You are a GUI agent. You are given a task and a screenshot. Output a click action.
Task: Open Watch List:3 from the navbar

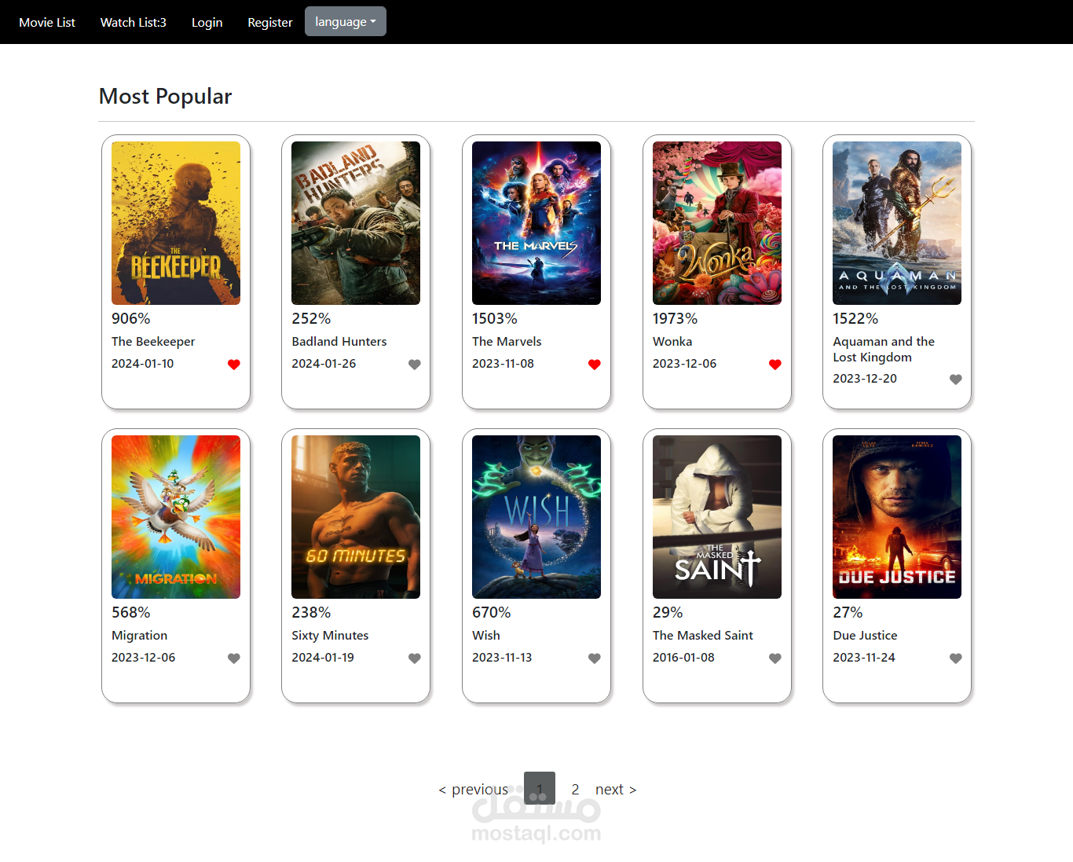click(134, 23)
